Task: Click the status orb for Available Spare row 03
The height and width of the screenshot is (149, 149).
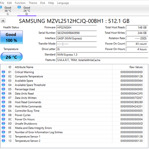Action: 3,80
